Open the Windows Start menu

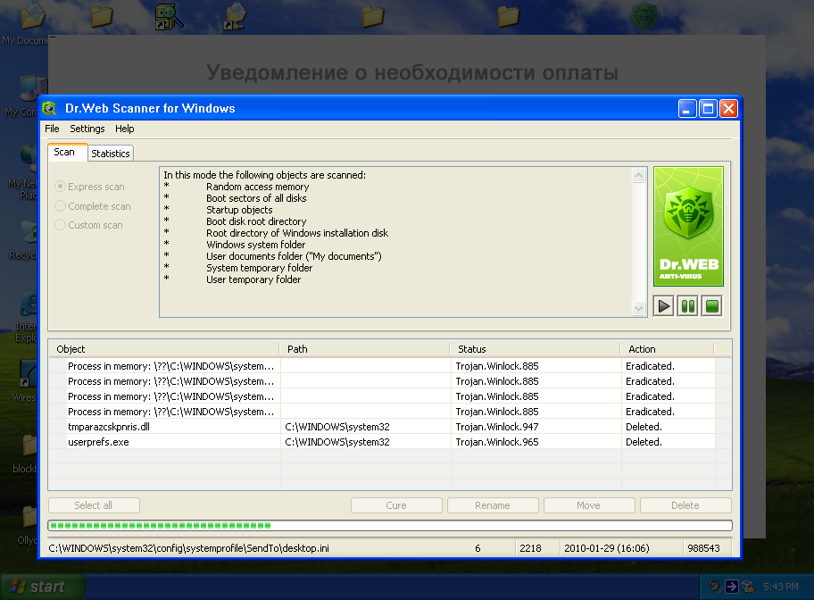[x=43, y=587]
